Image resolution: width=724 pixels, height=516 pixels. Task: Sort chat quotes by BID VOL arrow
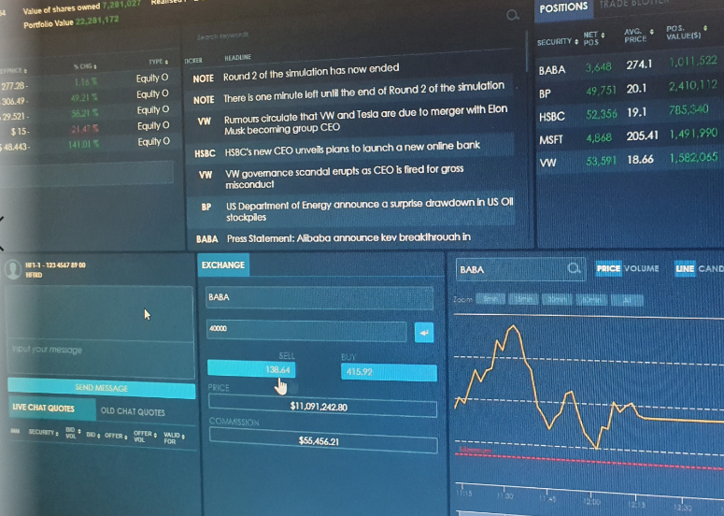point(79,431)
